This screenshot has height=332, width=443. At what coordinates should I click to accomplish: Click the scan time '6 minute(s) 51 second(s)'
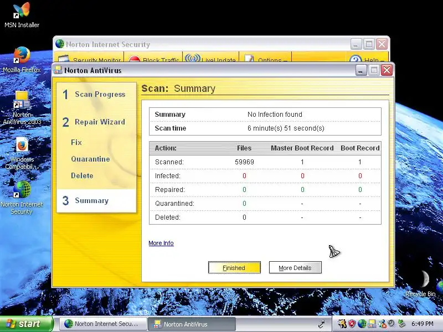point(286,128)
